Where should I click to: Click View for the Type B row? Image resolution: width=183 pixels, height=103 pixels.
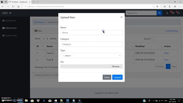(166, 60)
